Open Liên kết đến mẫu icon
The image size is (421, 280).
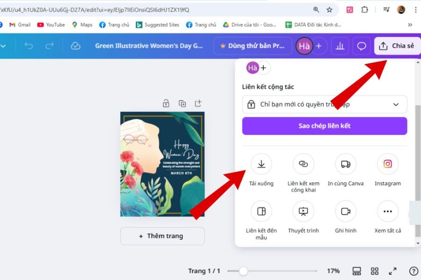tap(261, 211)
